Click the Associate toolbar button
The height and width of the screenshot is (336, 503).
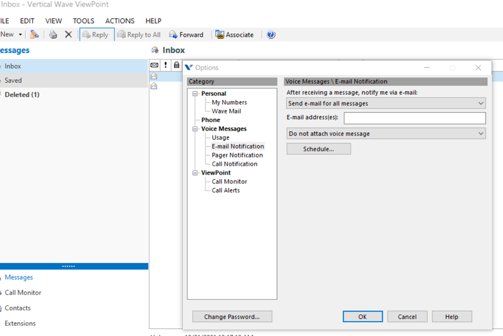[x=234, y=35]
